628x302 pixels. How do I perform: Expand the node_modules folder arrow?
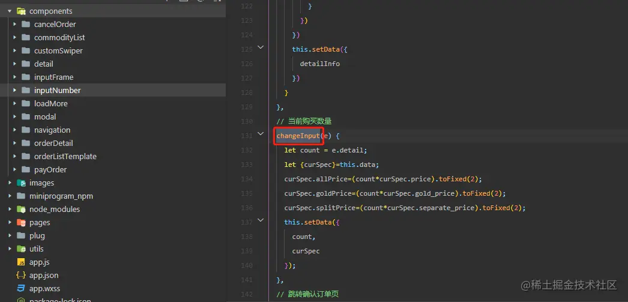[x=10, y=210]
